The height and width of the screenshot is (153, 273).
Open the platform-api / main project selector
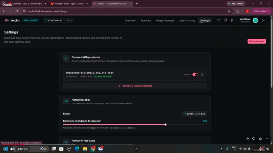tap(58, 21)
